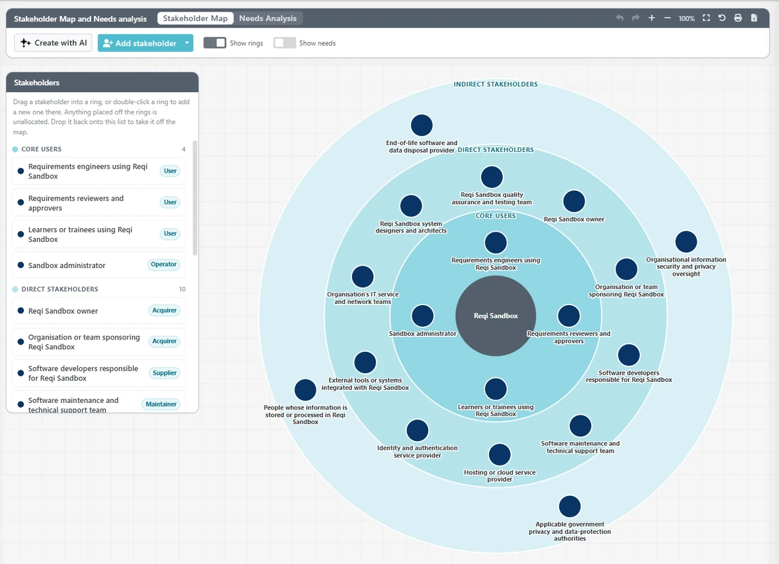This screenshot has width=779, height=564.
Task: Print the stakeholder map
Action: tap(738, 18)
